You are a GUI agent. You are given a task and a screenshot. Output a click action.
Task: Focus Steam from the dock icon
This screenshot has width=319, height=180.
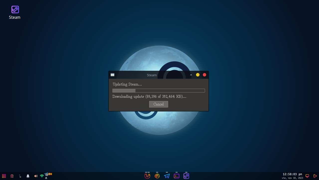[186, 176]
